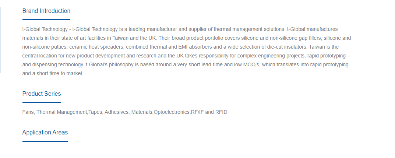The height and width of the screenshot is (158, 395).
Task: Click the vertical blue bar at left edge
Action: pyautogui.click(x=0, y=40)
